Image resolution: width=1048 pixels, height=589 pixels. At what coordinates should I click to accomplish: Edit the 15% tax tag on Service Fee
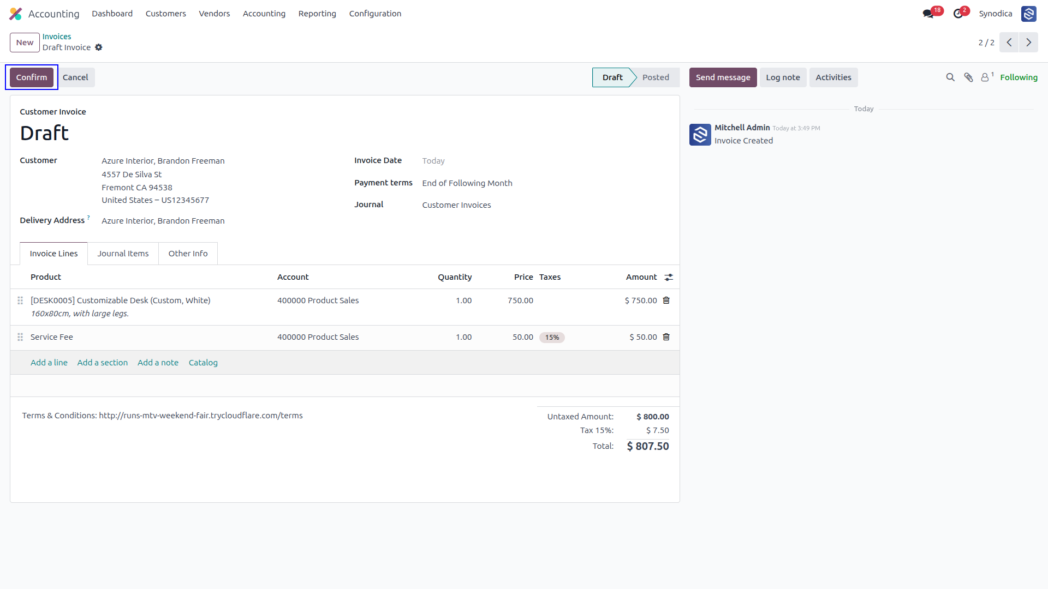click(552, 338)
